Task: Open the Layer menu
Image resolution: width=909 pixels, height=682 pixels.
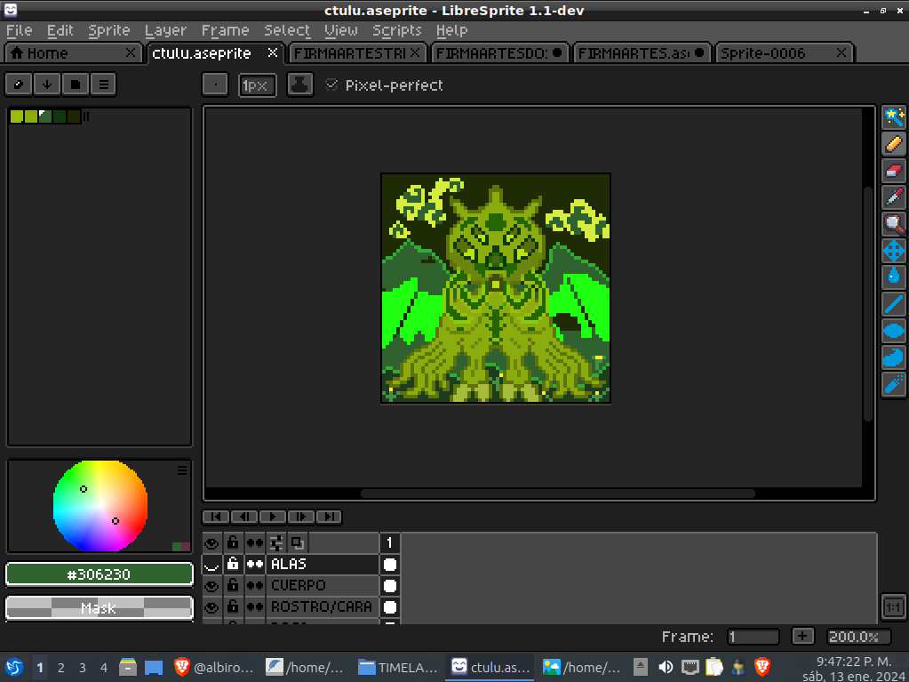Action: (166, 30)
